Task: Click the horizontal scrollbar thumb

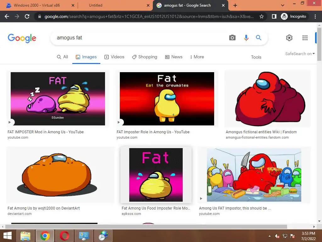Action: pos(146,227)
